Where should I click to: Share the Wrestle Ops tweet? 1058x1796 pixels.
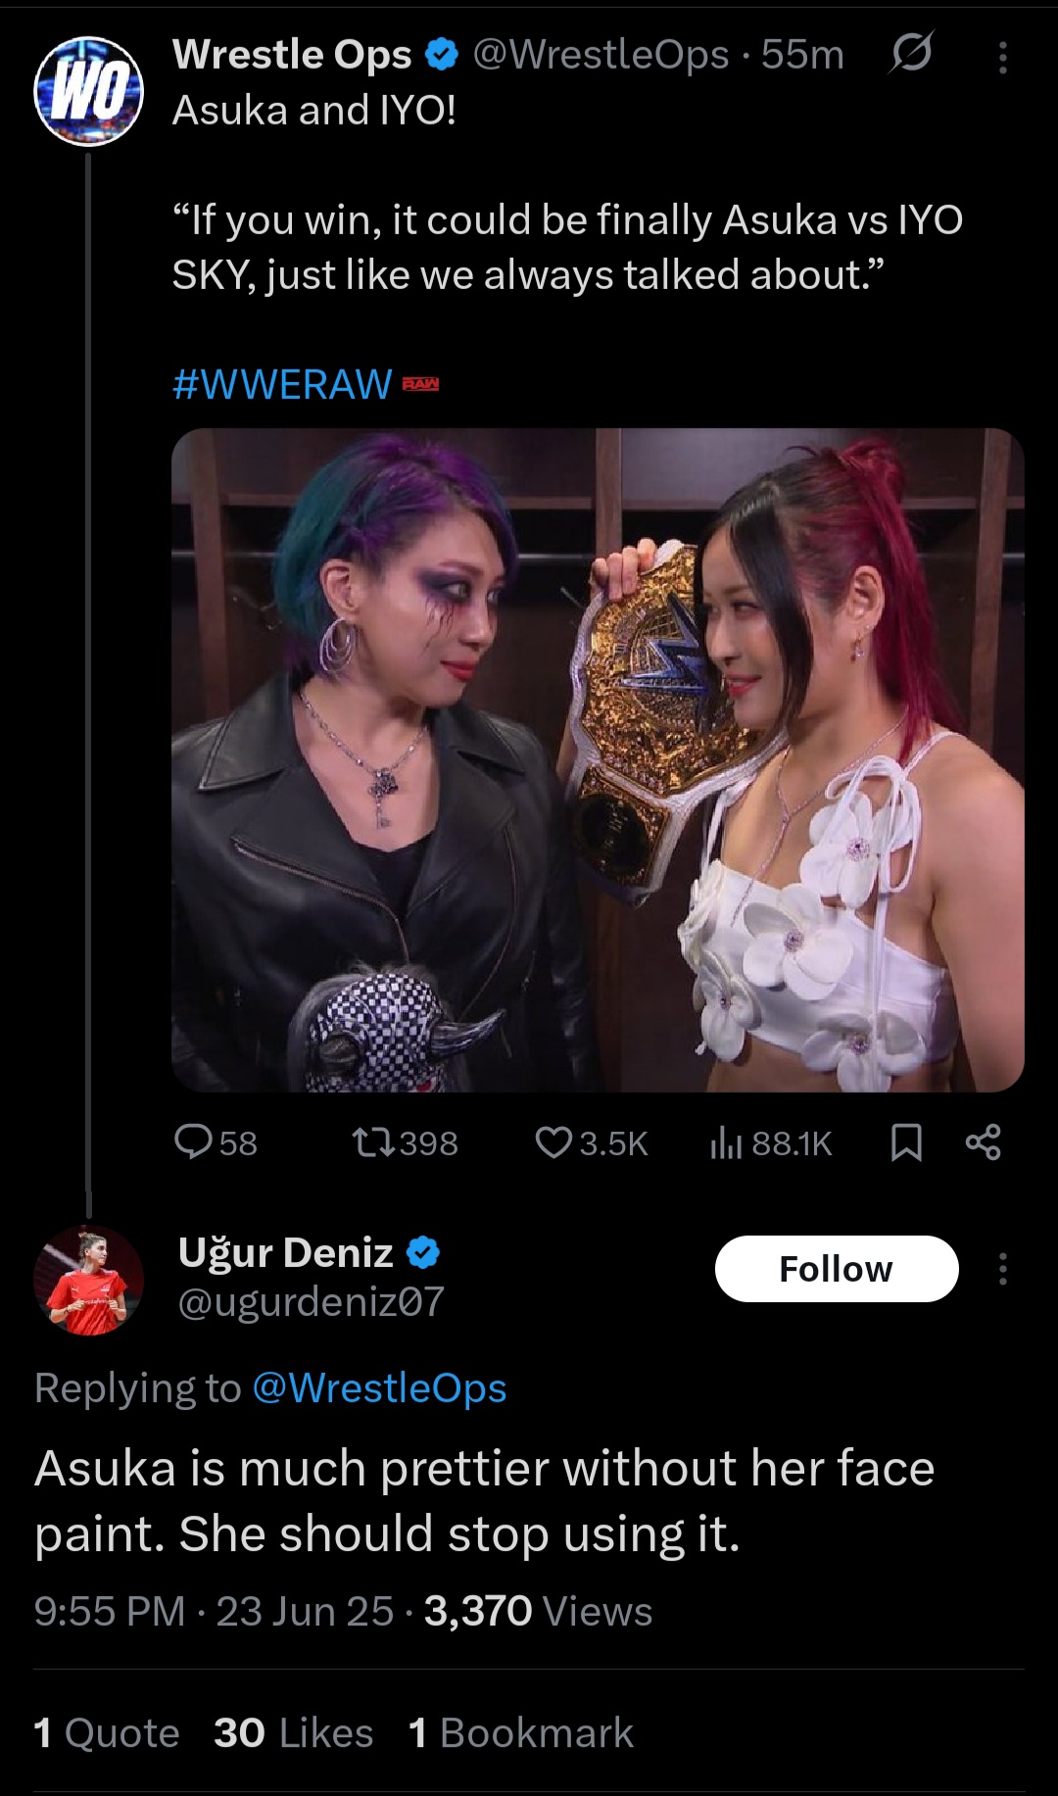983,1142
